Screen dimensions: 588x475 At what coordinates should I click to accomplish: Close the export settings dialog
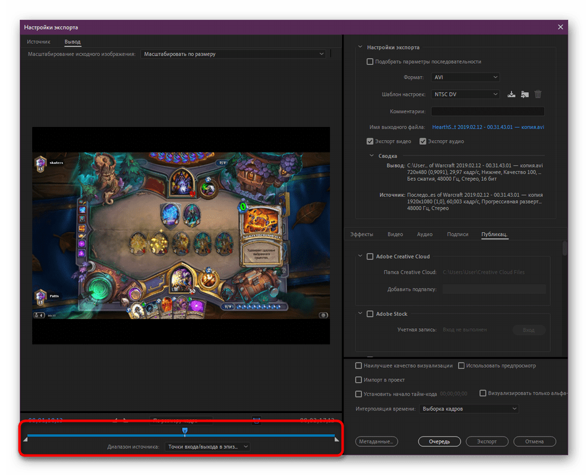(x=561, y=27)
